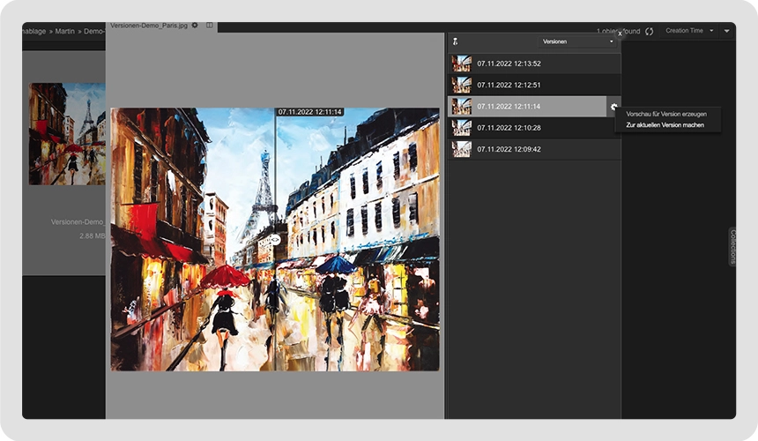Screen dimensions: 758x441
Task: Click the comparison slider handle on image
Action: click(275, 239)
